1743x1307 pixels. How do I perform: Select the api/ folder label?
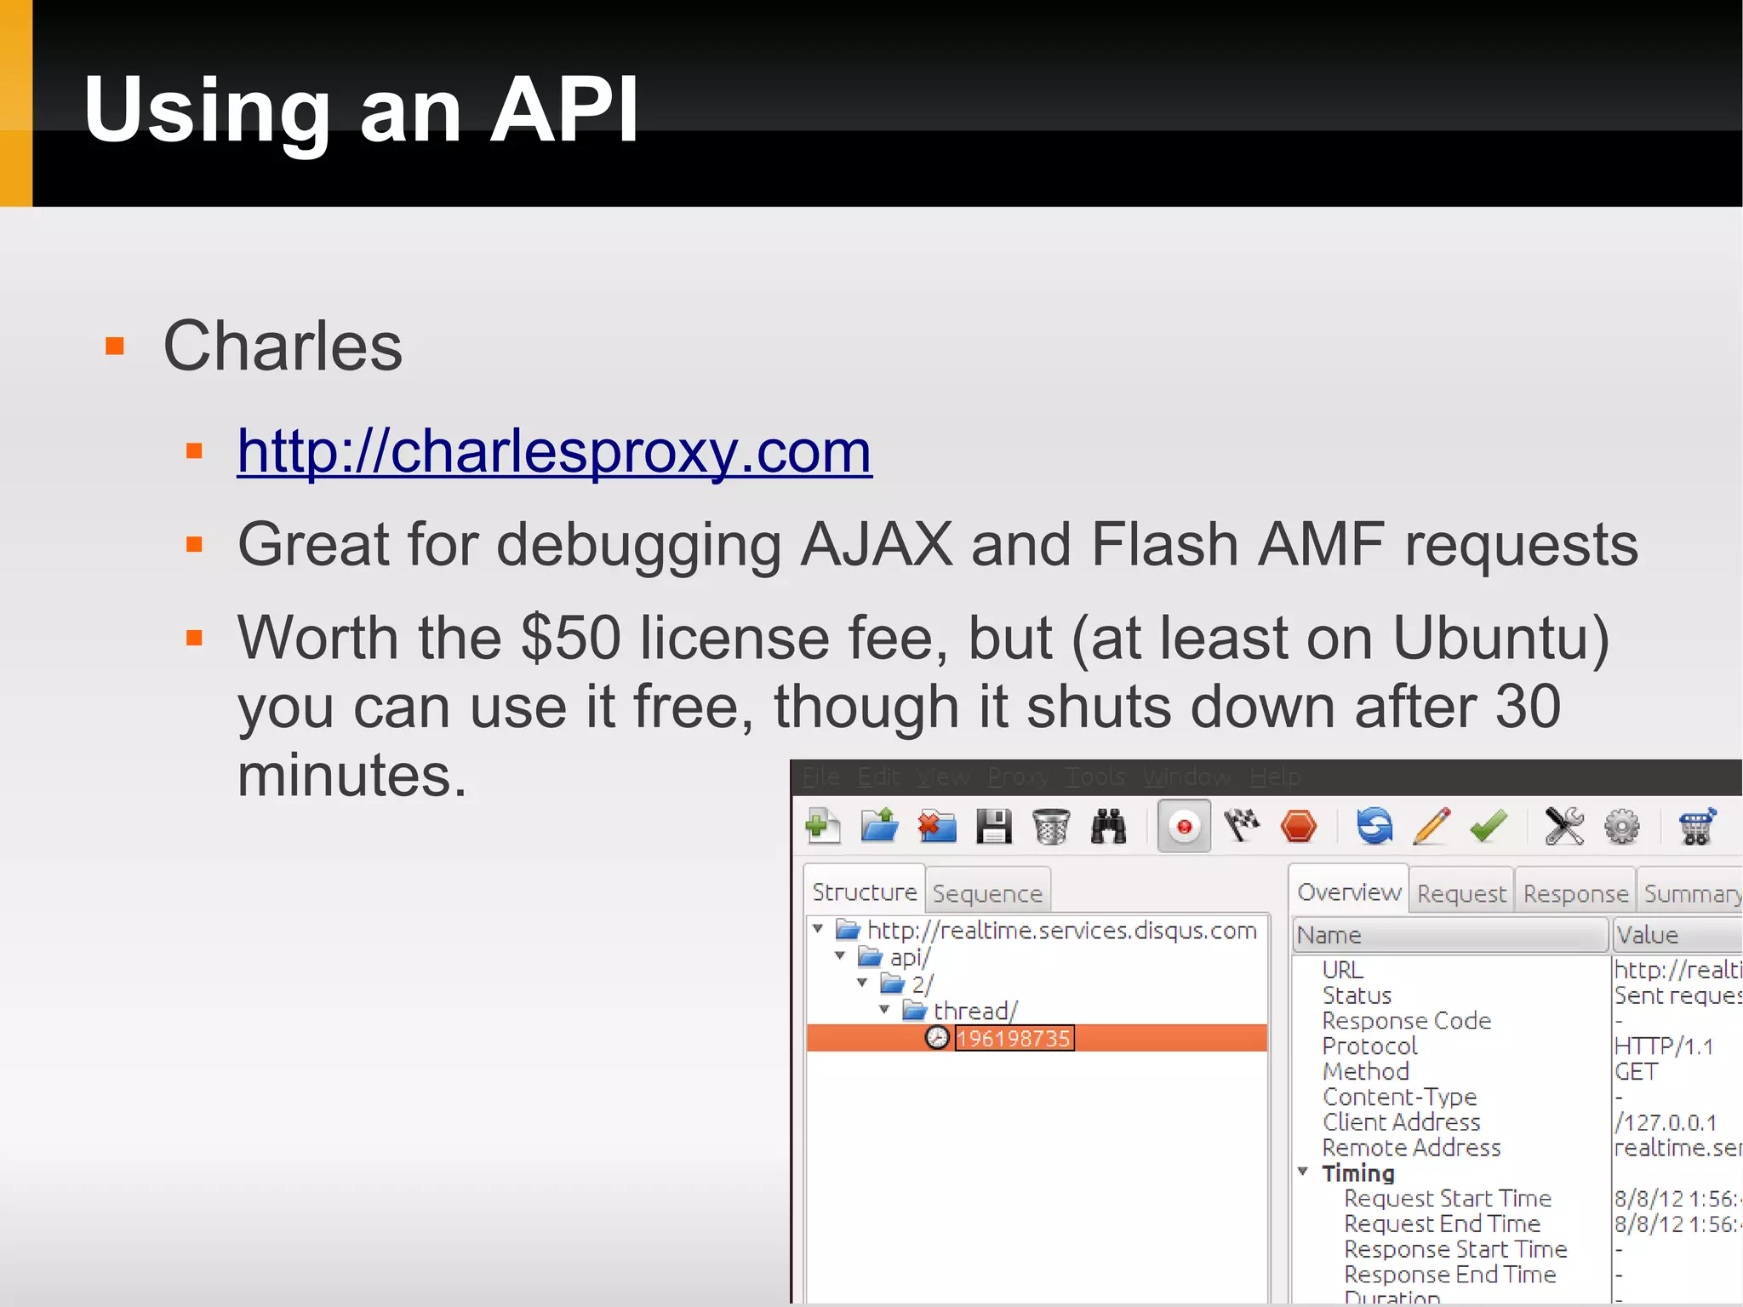pyautogui.click(x=910, y=957)
